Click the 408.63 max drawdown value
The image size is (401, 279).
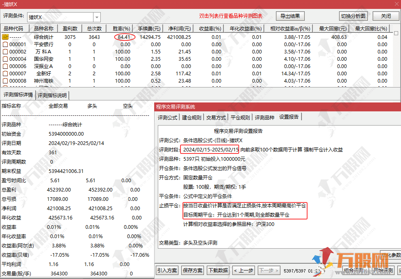339,37
